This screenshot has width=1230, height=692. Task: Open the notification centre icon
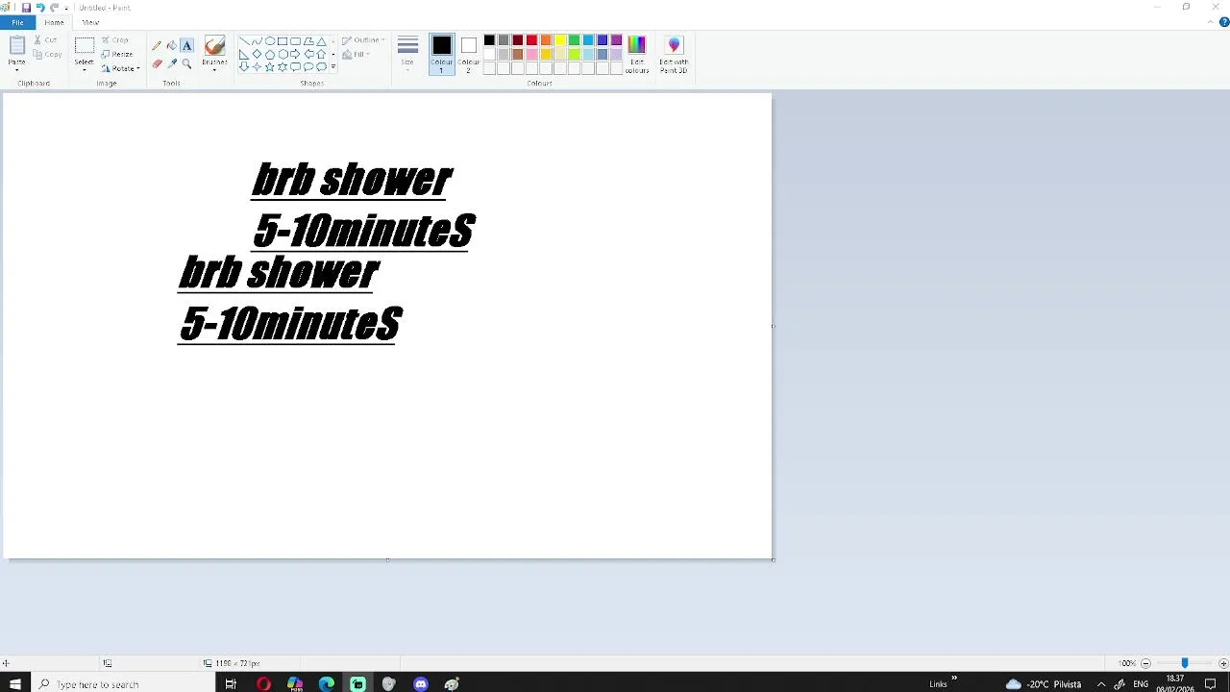[x=1211, y=684]
